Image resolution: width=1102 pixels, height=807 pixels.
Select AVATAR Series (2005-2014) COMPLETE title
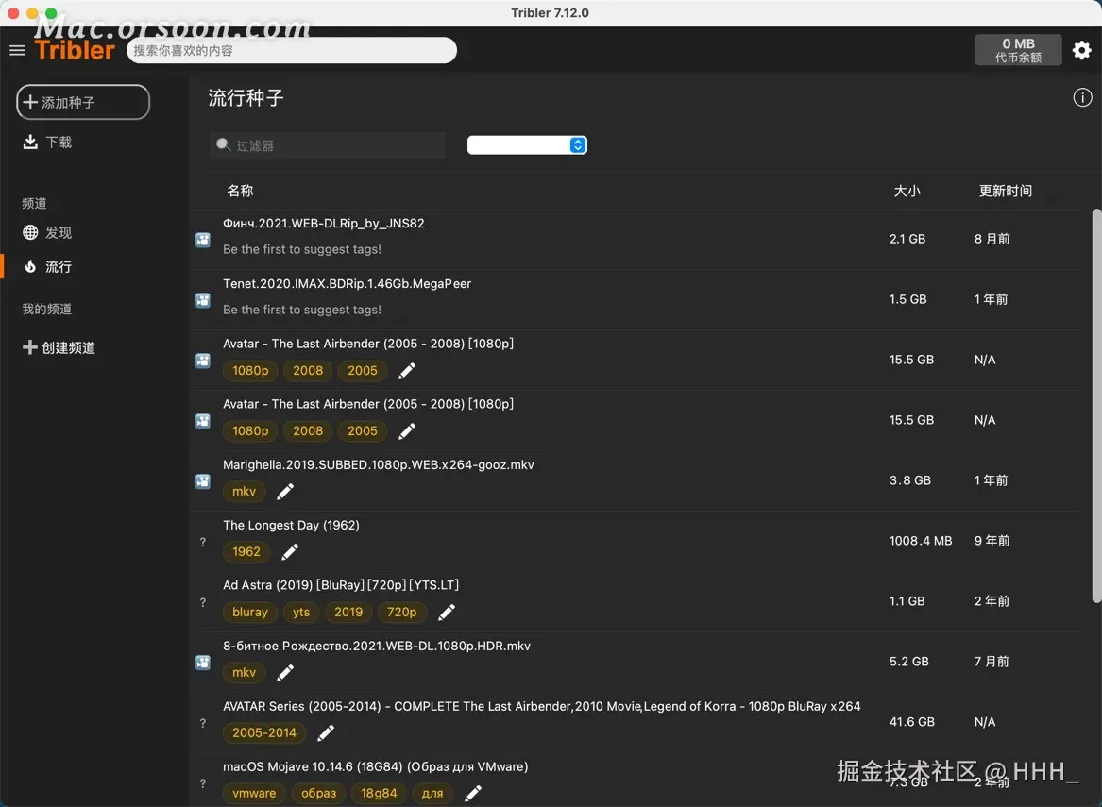click(542, 707)
